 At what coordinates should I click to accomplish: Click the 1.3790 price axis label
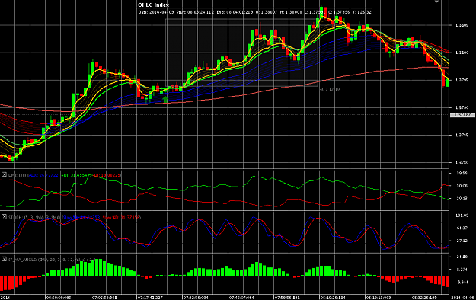click(462, 107)
